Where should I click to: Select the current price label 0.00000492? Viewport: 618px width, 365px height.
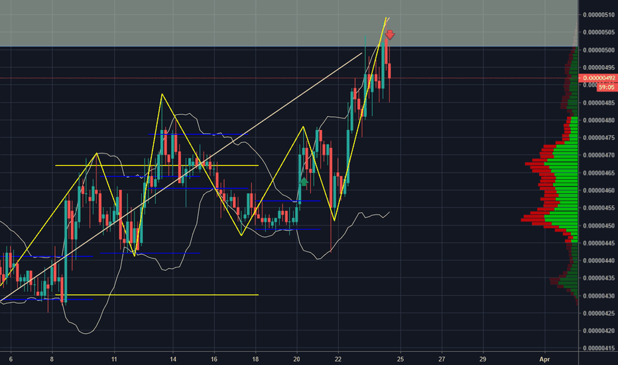coord(598,78)
